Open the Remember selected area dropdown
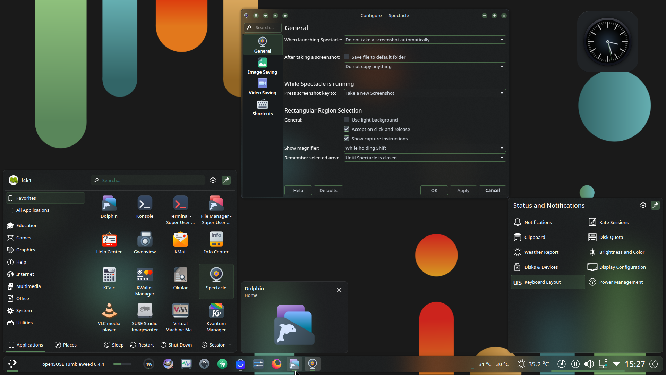 [x=425, y=158]
